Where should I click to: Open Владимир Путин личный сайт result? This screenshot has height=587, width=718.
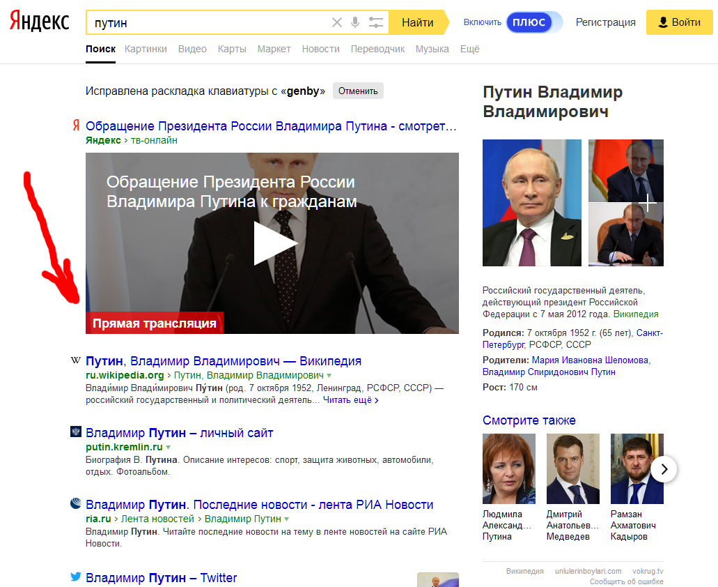click(180, 433)
